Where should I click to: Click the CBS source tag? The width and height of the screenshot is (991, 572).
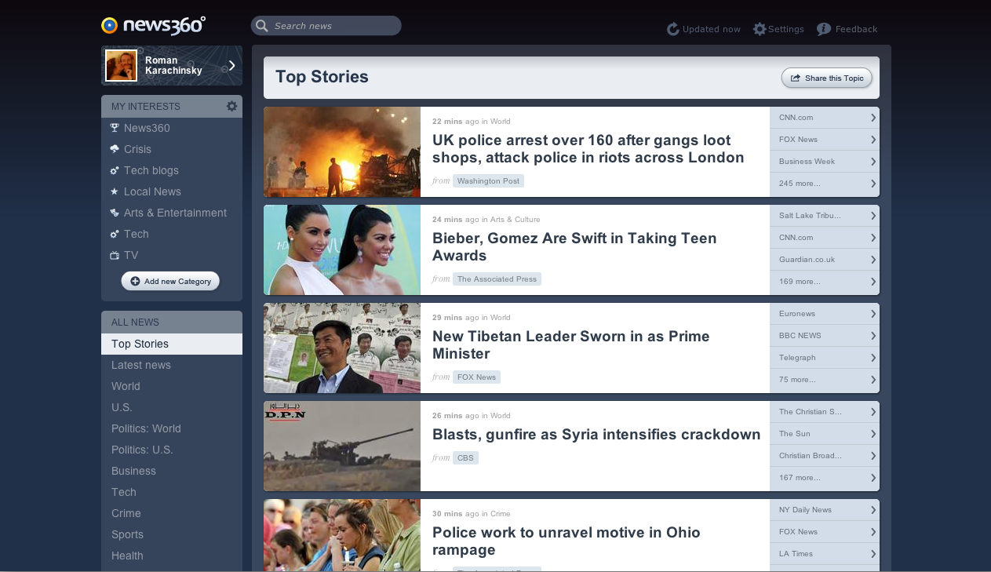[465, 458]
